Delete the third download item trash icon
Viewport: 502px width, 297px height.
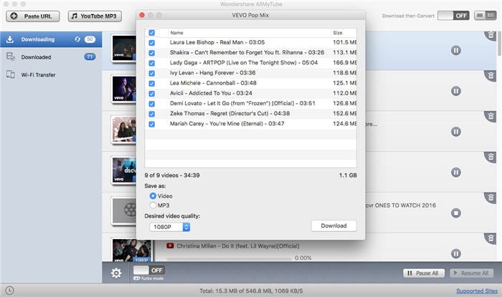pos(491,116)
